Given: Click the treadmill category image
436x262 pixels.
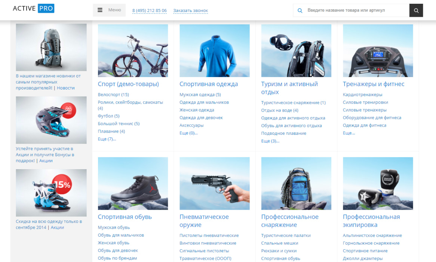Looking at the screenshot, I should click(x=378, y=51).
